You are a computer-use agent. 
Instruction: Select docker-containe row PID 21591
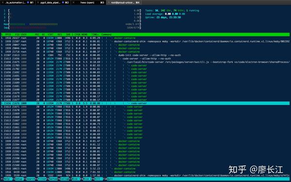145,155
